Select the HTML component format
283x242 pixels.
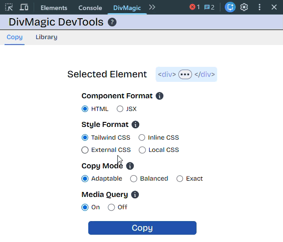[85, 109]
